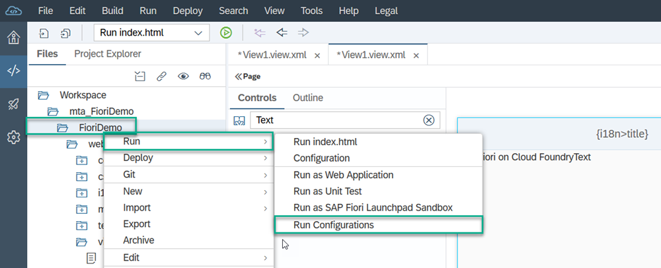Click the collapse all folders icon
The width and height of the screenshot is (661, 268).
[x=139, y=76]
